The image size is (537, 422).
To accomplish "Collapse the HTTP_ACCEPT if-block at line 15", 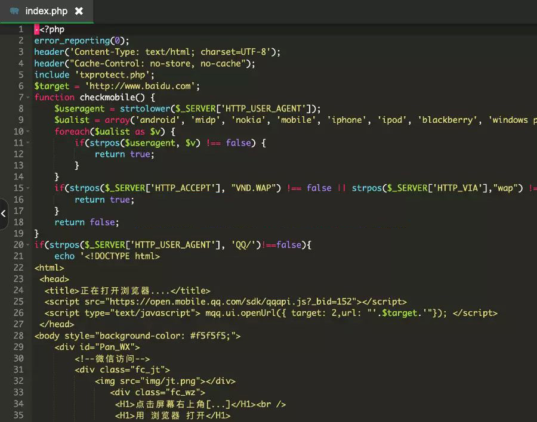I will click(x=28, y=188).
